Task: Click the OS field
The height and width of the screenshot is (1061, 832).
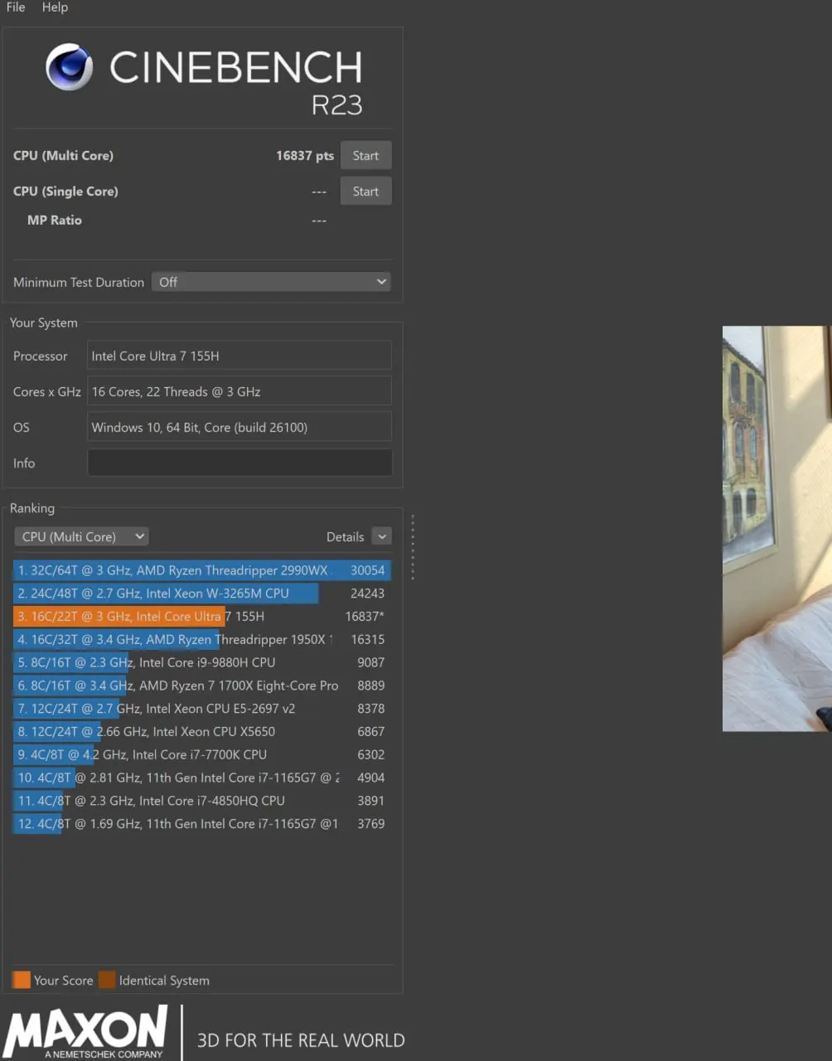Action: click(x=239, y=427)
